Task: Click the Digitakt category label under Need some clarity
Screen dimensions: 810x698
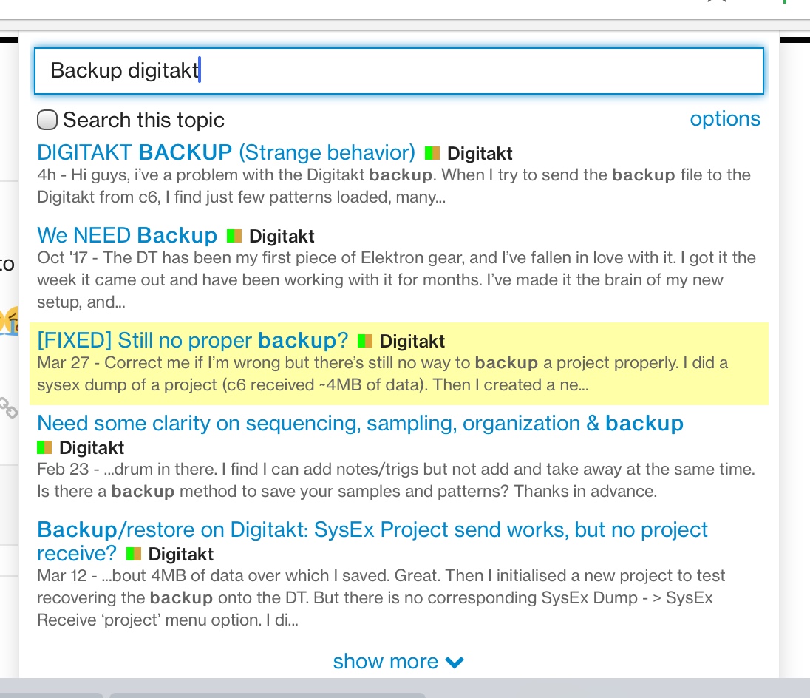Action: click(92, 448)
